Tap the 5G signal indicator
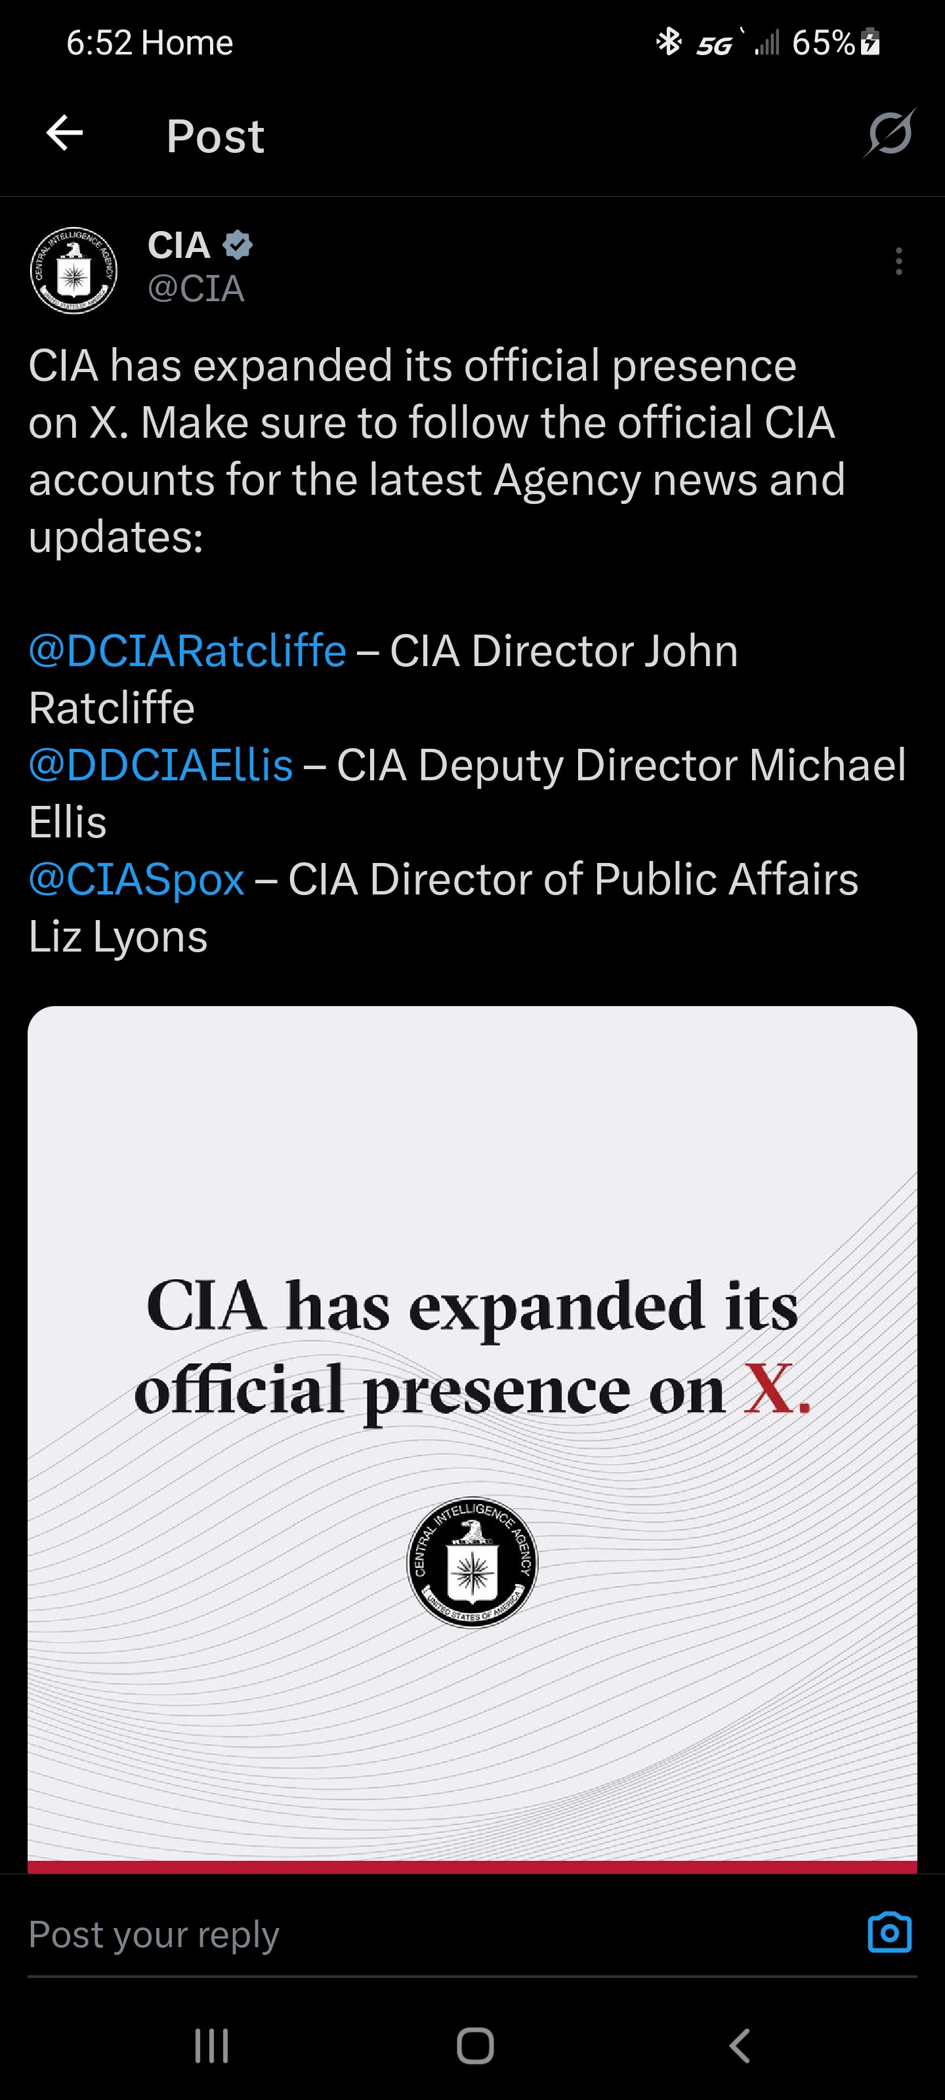Image resolution: width=945 pixels, height=2100 pixels. point(715,44)
